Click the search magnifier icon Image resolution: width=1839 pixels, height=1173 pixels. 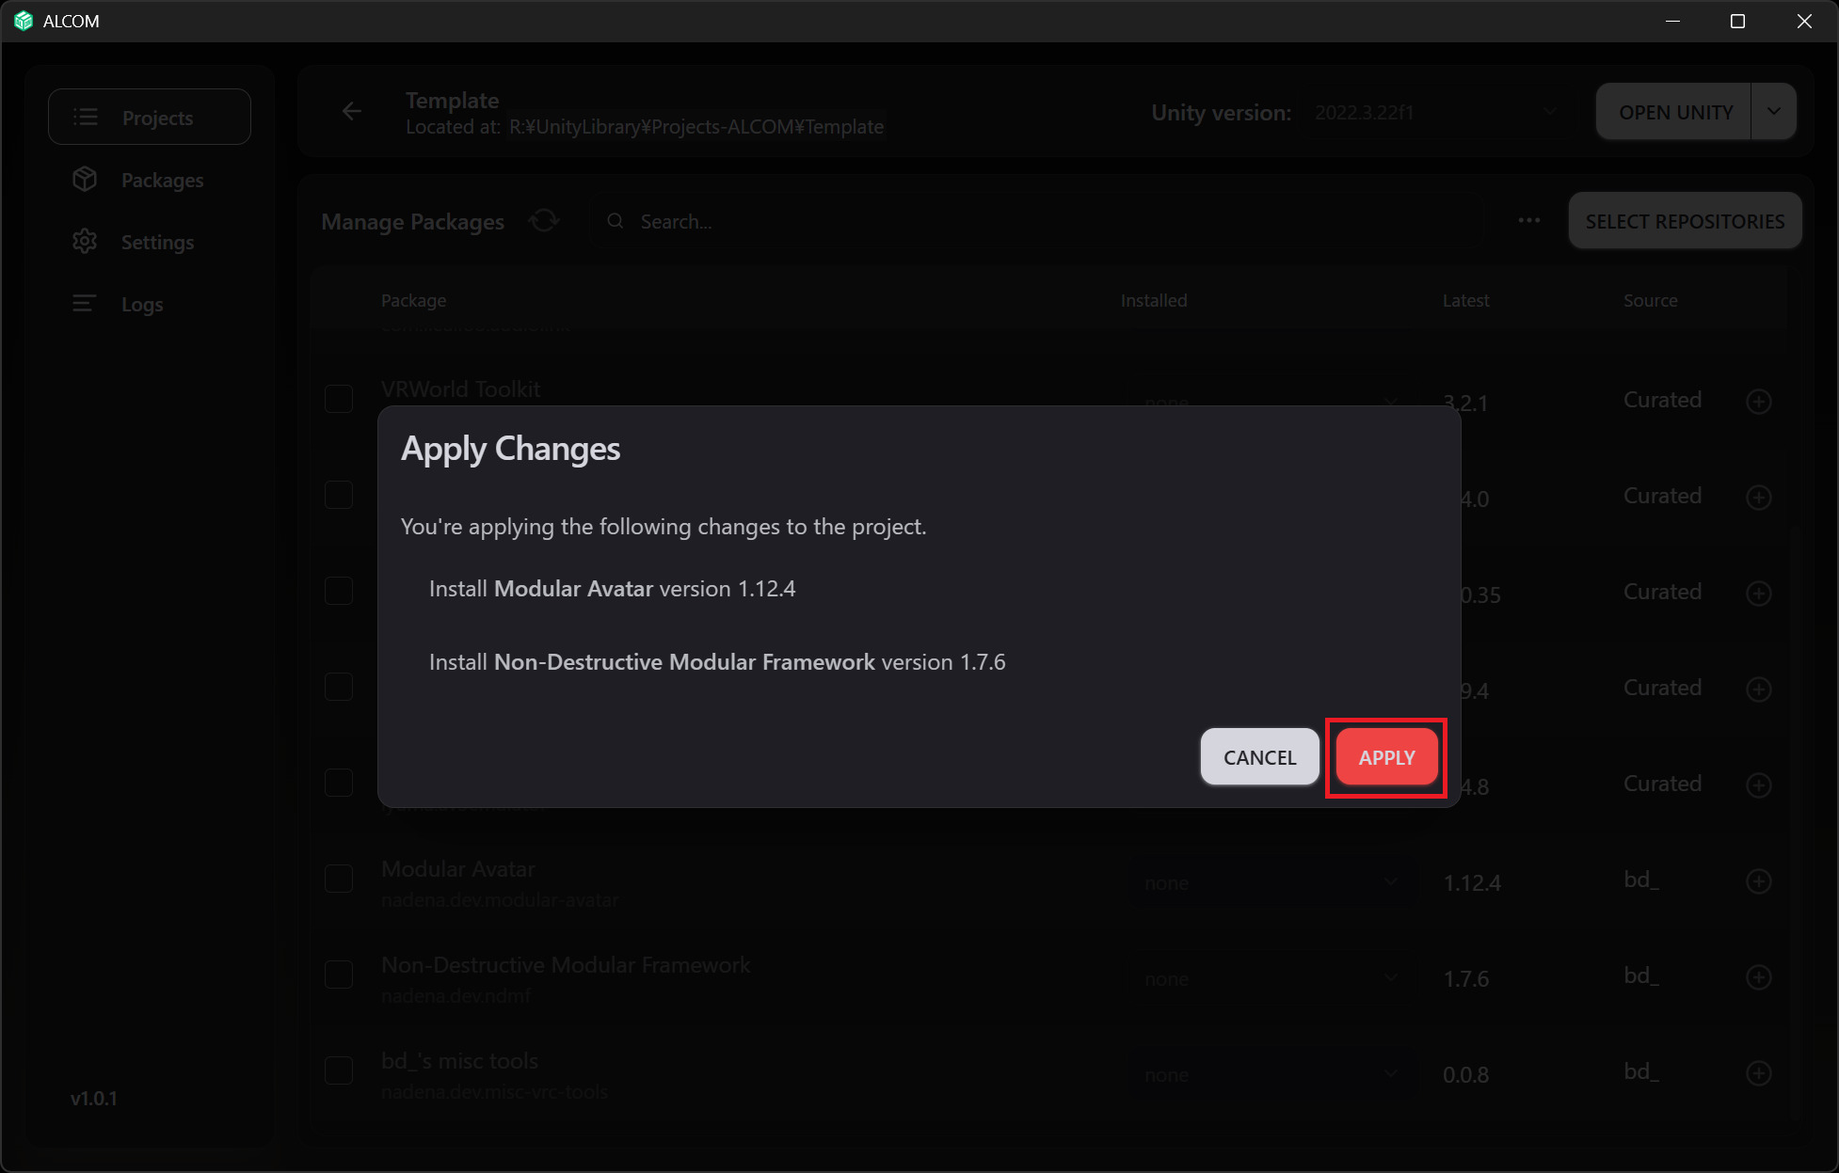616,221
